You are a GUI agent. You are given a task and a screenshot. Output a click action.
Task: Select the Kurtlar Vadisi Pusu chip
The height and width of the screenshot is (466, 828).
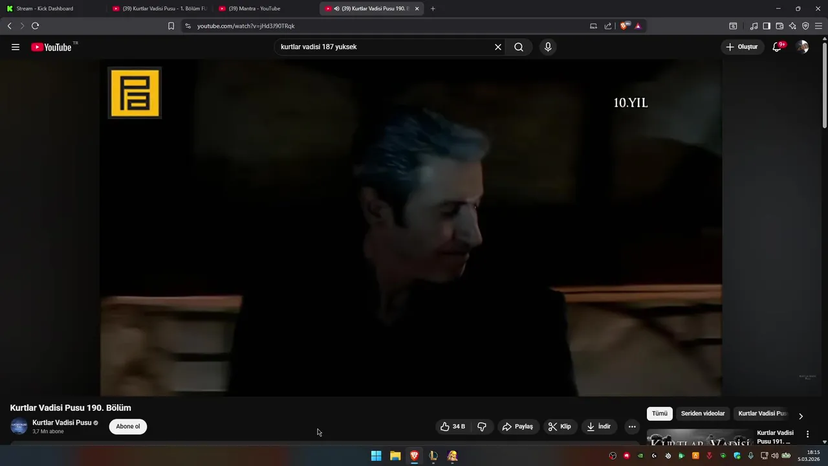click(x=762, y=414)
